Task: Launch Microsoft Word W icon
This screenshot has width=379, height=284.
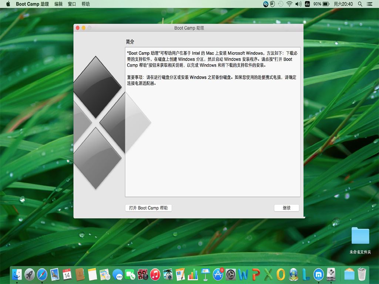Action: (243, 274)
